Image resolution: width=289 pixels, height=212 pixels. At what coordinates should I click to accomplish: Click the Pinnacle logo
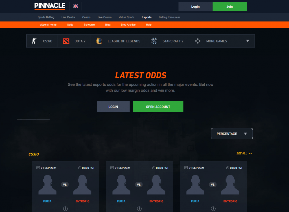point(50,6)
